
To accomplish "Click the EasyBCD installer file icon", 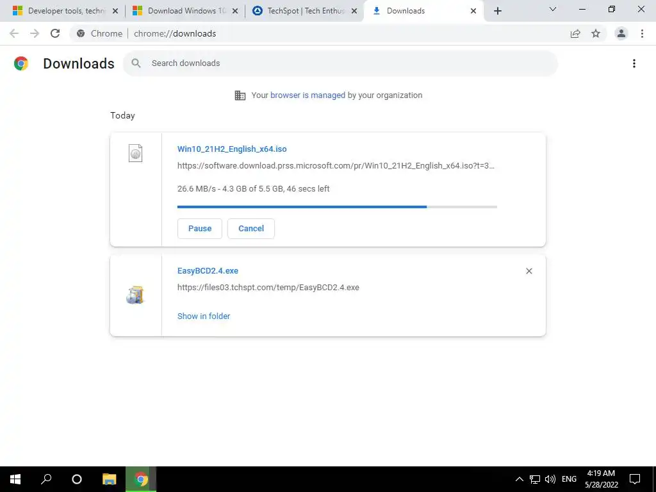I will point(135,295).
